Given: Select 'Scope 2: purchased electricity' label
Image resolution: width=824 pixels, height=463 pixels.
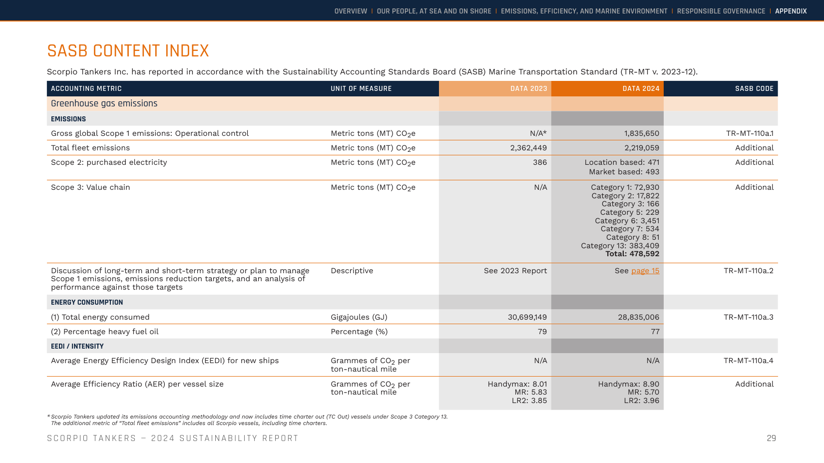Looking at the screenshot, I should pyautogui.click(x=109, y=162).
